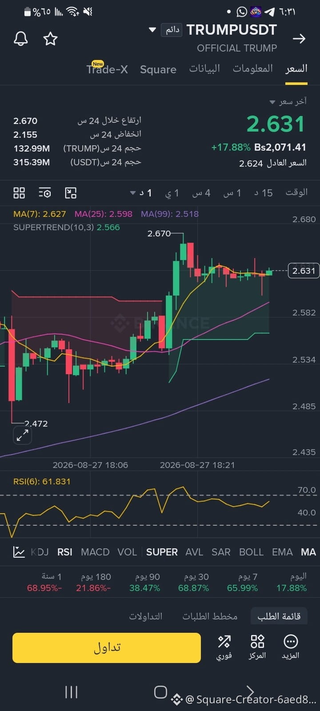Tap the price alert bell icon
This screenshot has height=711, width=320.
pyautogui.click(x=20, y=39)
